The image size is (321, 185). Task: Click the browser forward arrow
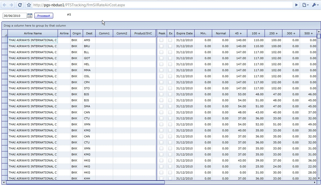(11, 5)
